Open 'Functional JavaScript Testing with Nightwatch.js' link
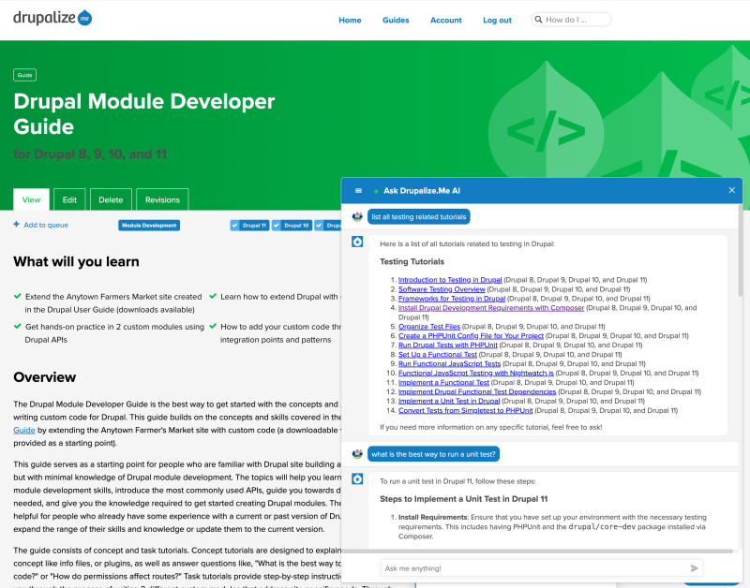Screen dimensions: 750x588 click(x=476, y=373)
